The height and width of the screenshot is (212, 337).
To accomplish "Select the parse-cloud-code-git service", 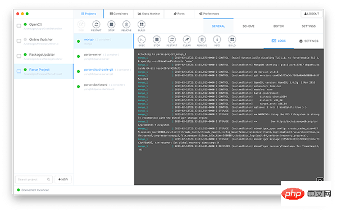I will 104,71.
